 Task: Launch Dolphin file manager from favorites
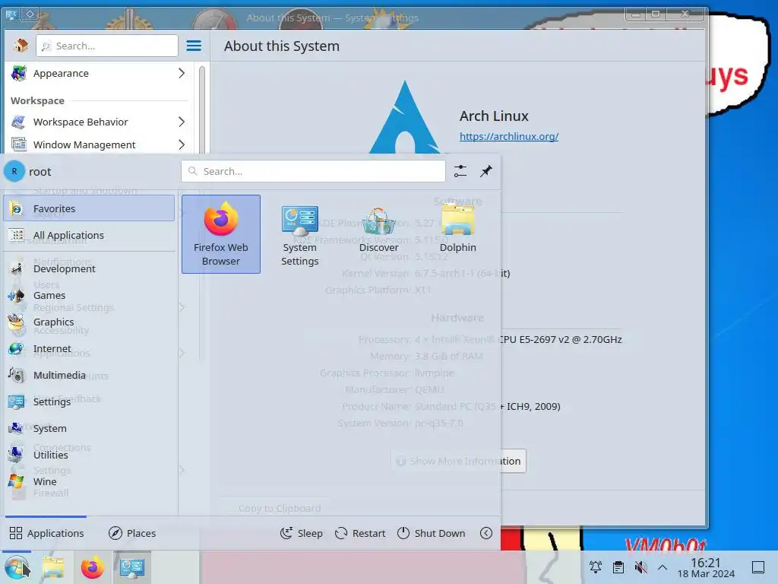(457, 234)
